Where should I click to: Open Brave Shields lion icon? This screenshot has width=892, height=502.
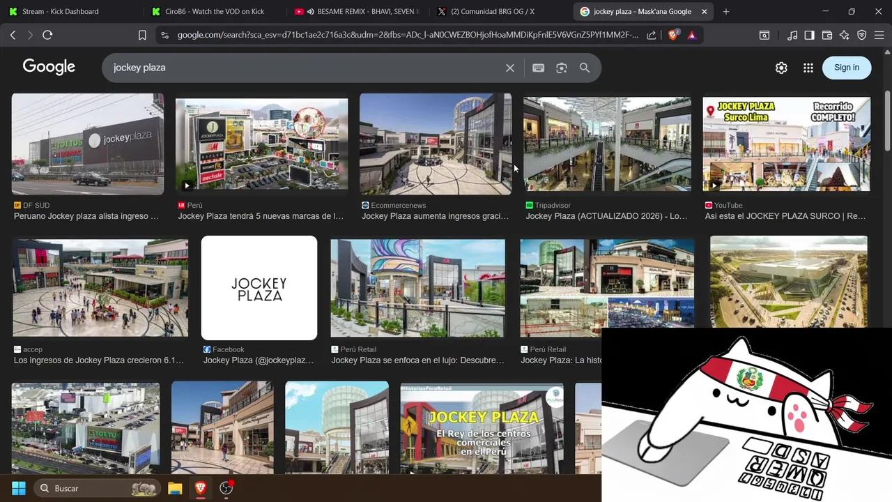point(673,35)
